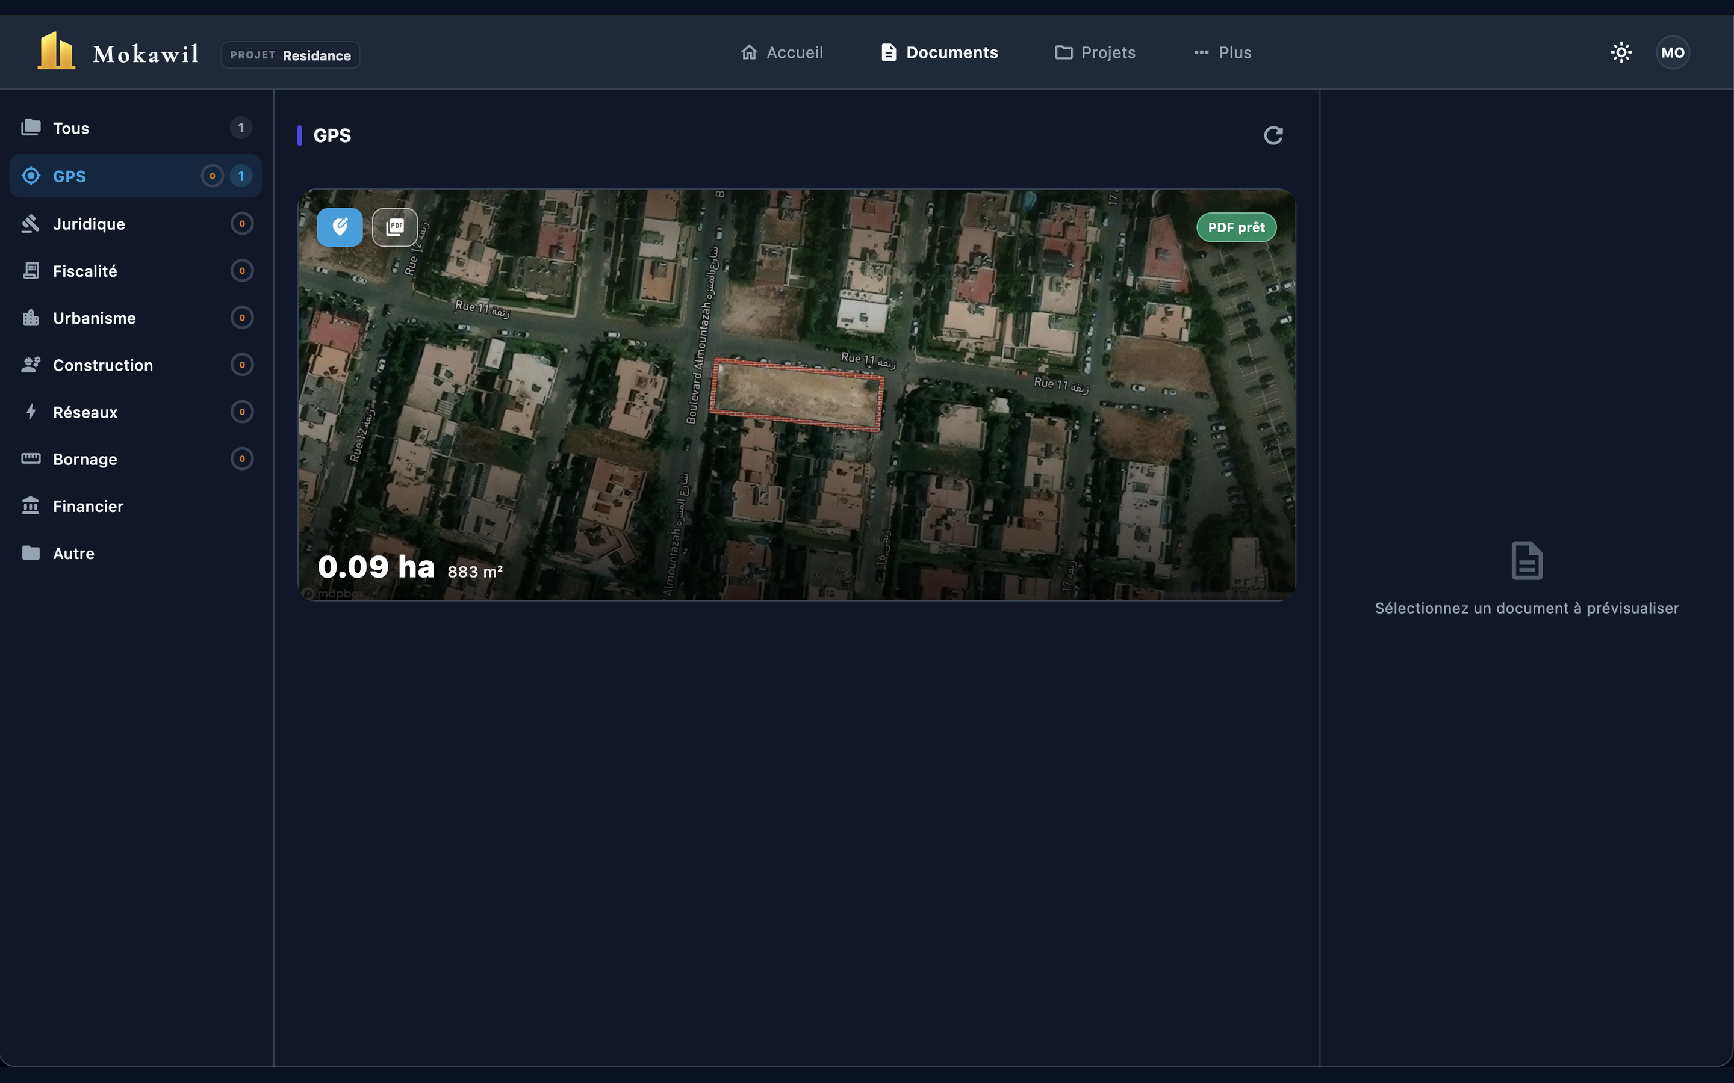The width and height of the screenshot is (1734, 1083).
Task: Click the Tous count badge showing 1
Action: tap(241, 128)
